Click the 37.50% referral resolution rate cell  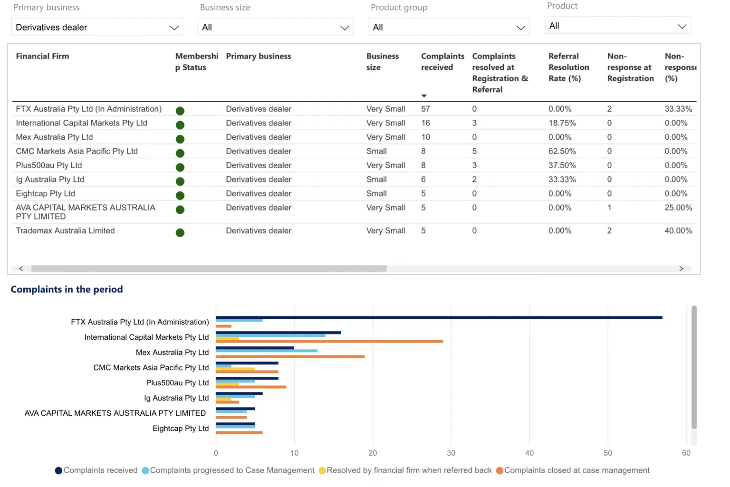tap(562, 165)
